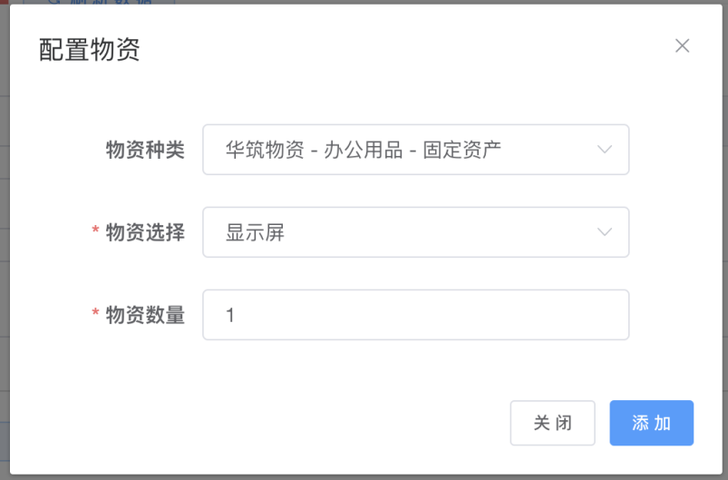The width and height of the screenshot is (728, 480).
Task: Click the 物资选择 field label
Action: pos(145,232)
